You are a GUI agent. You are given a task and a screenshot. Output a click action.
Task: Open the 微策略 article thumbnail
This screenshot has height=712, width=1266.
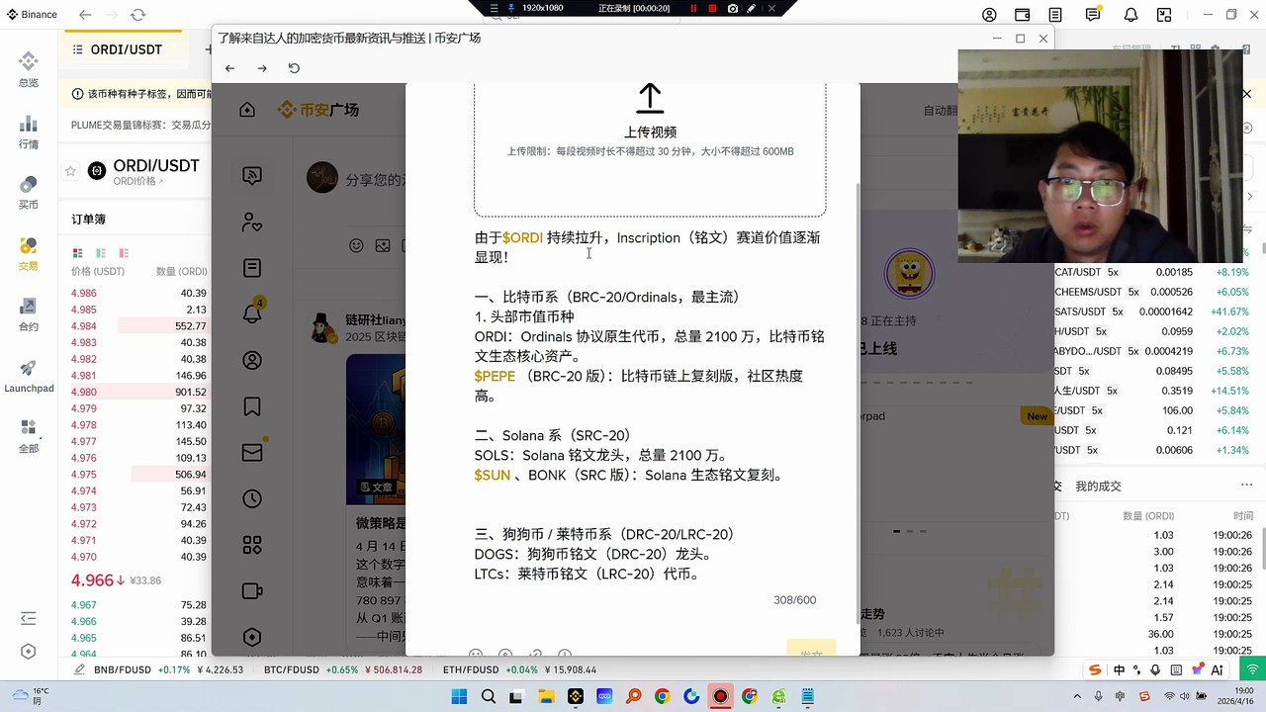(376, 428)
